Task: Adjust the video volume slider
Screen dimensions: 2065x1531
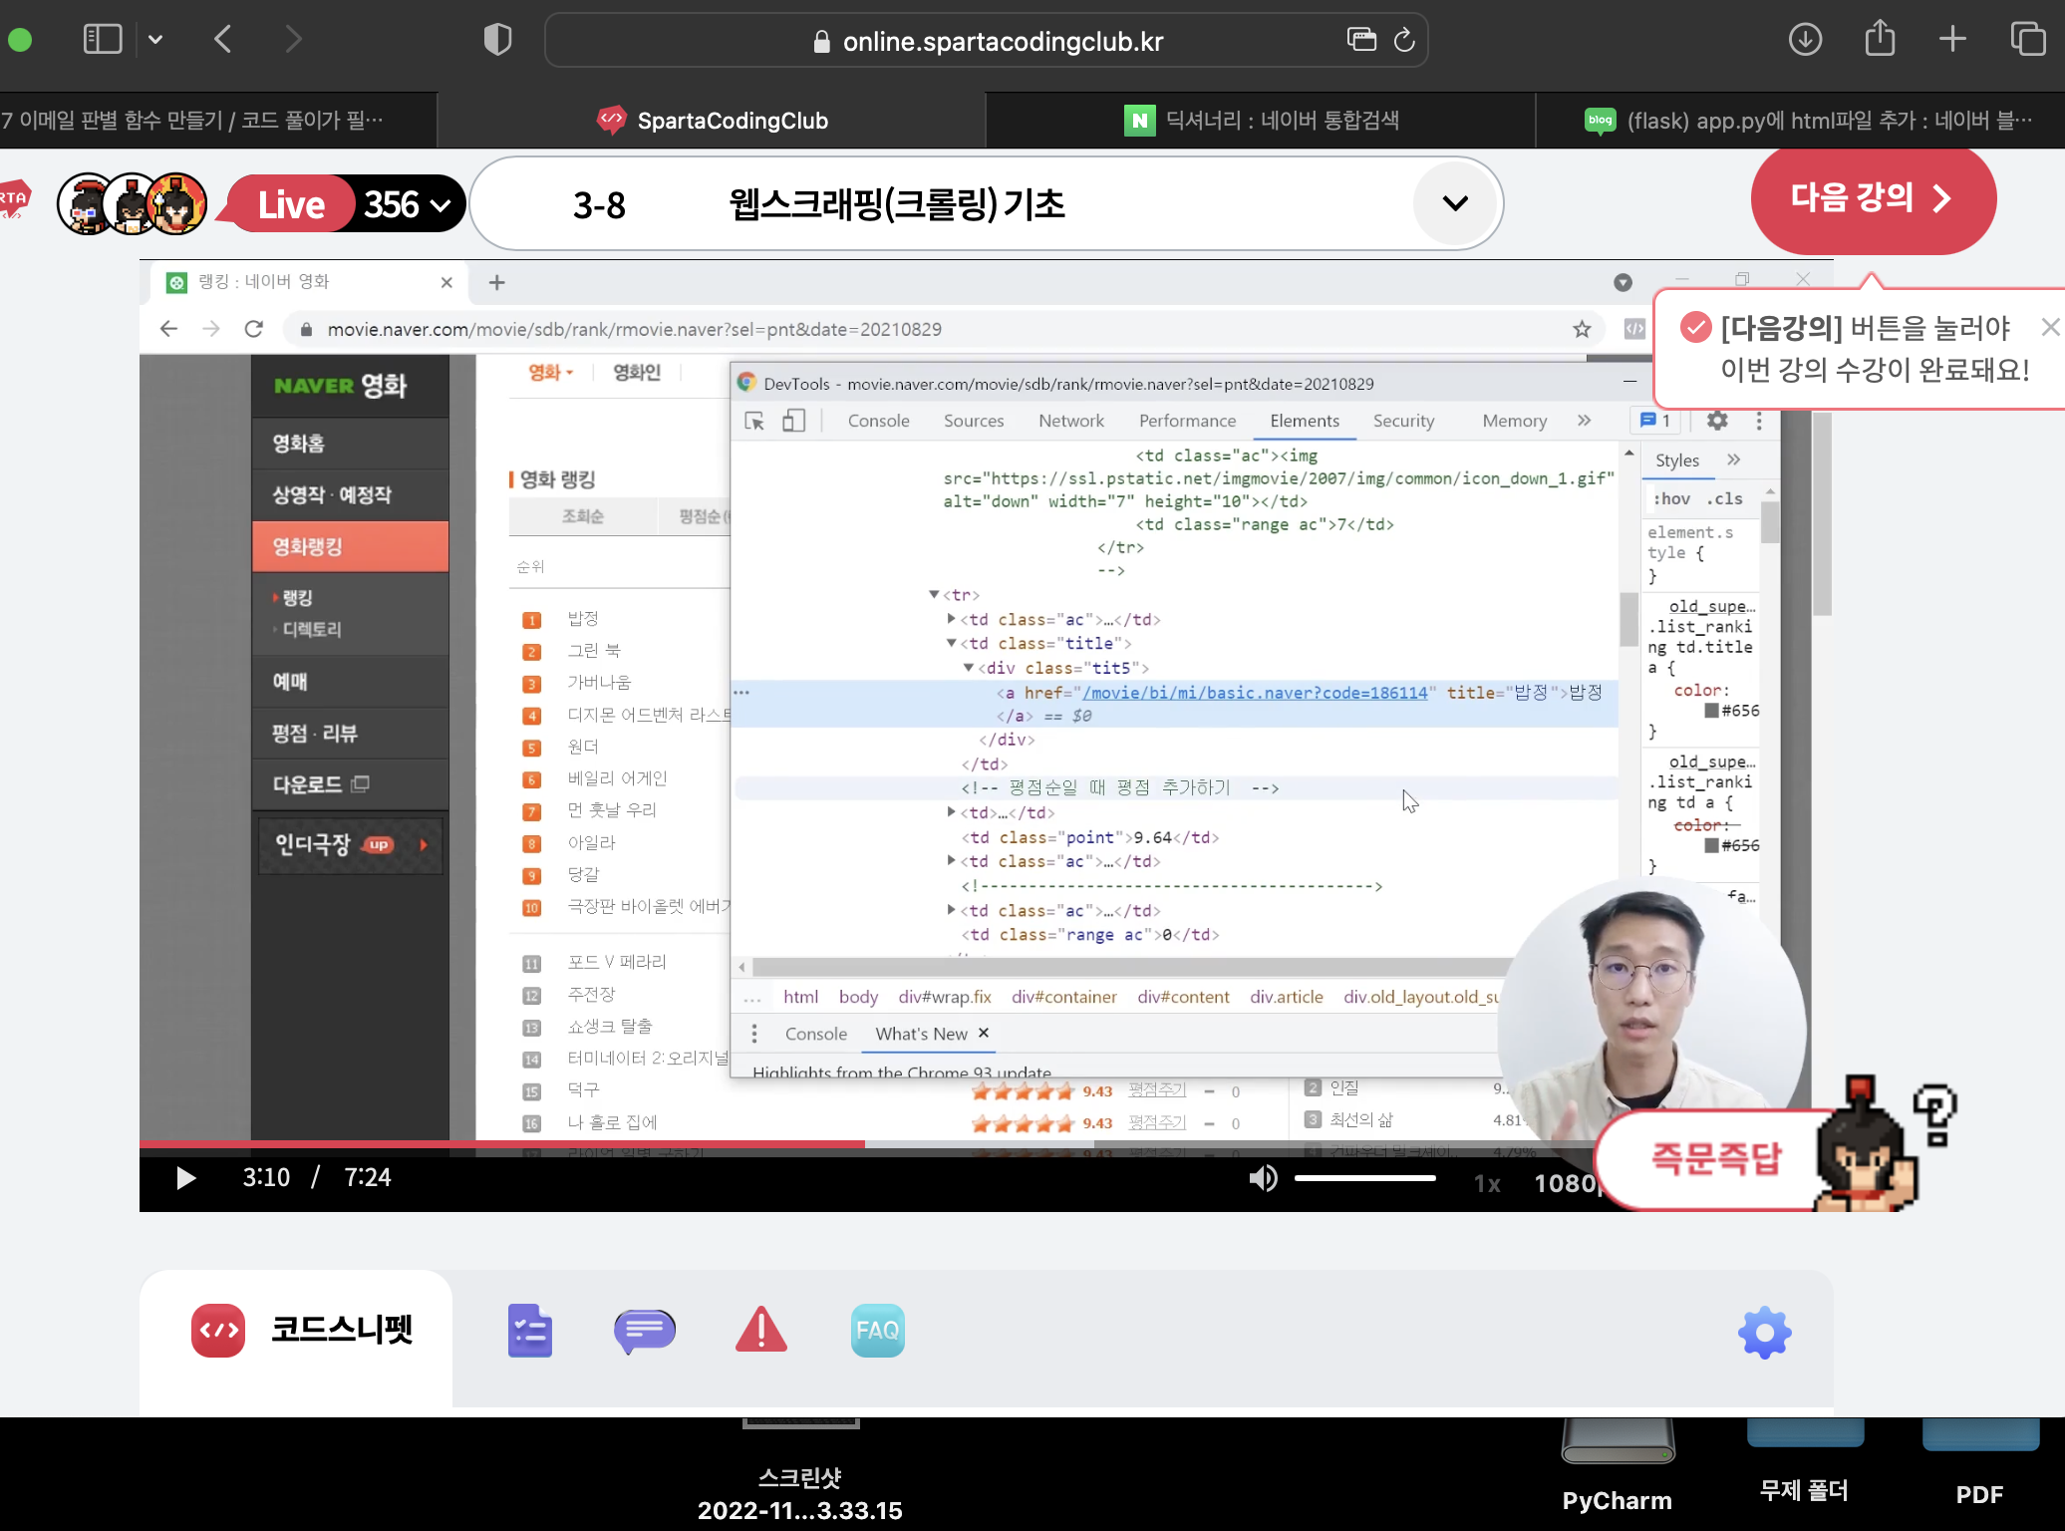Action: [1364, 1178]
